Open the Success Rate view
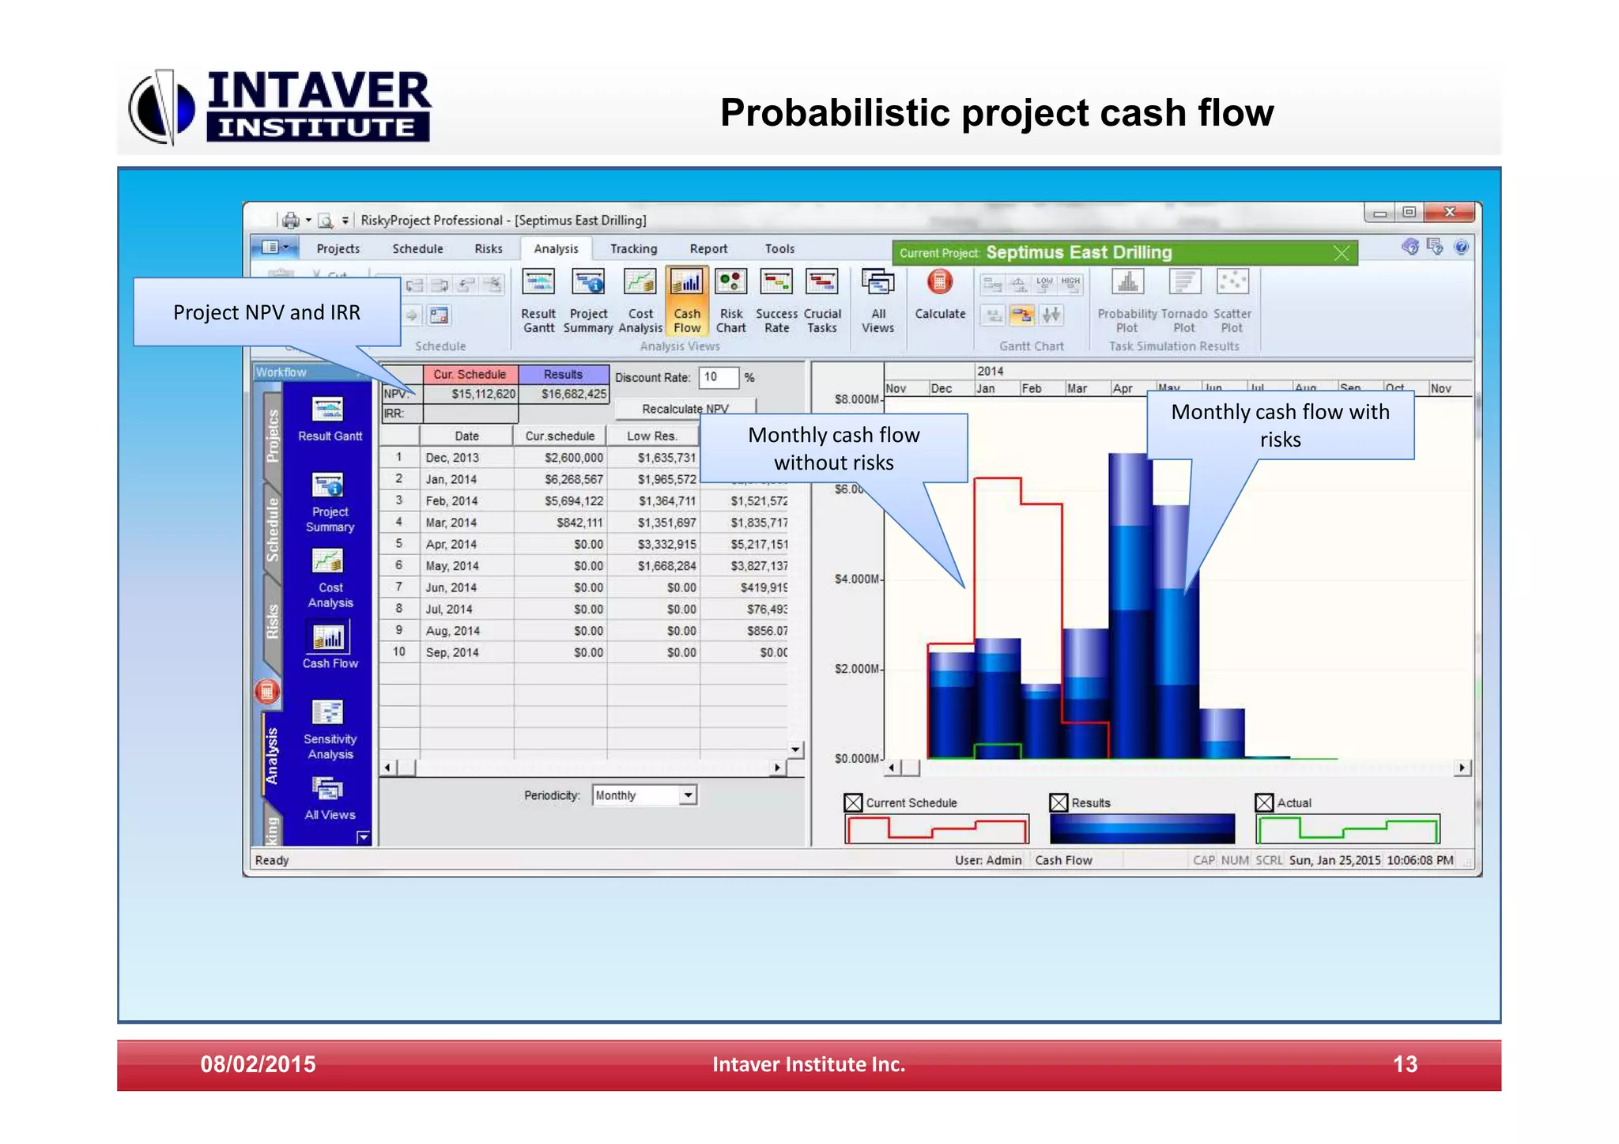 pyautogui.click(x=776, y=300)
